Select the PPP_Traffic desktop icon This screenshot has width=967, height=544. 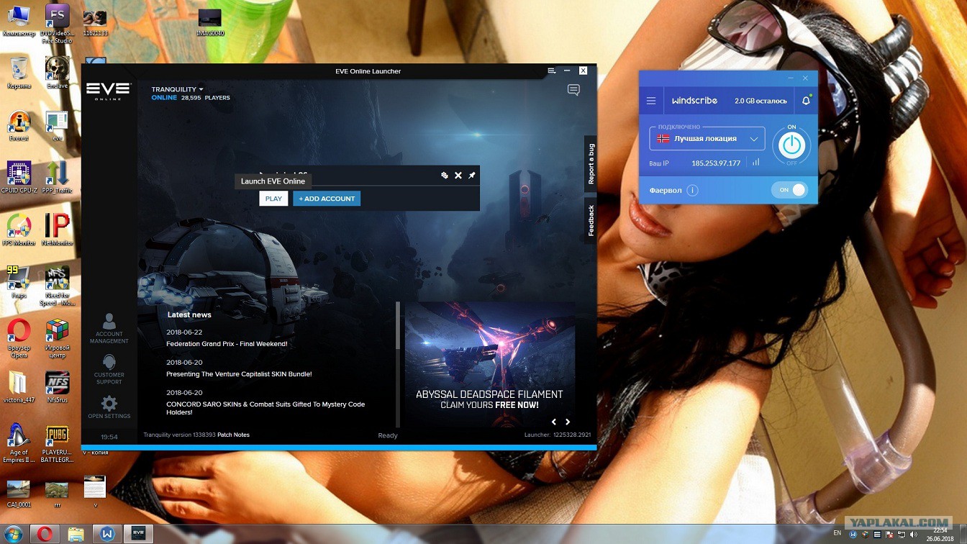57,178
